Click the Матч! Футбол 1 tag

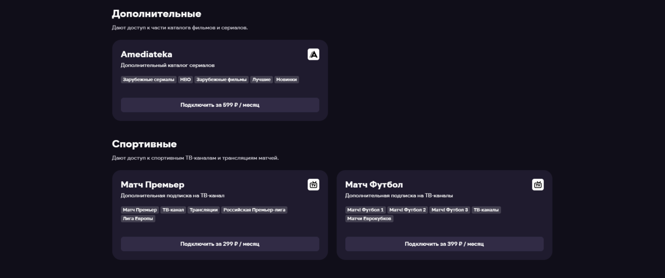[x=365, y=210]
